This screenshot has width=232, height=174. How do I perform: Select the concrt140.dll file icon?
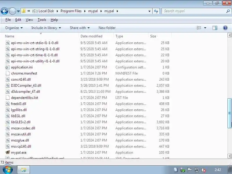(8, 79)
